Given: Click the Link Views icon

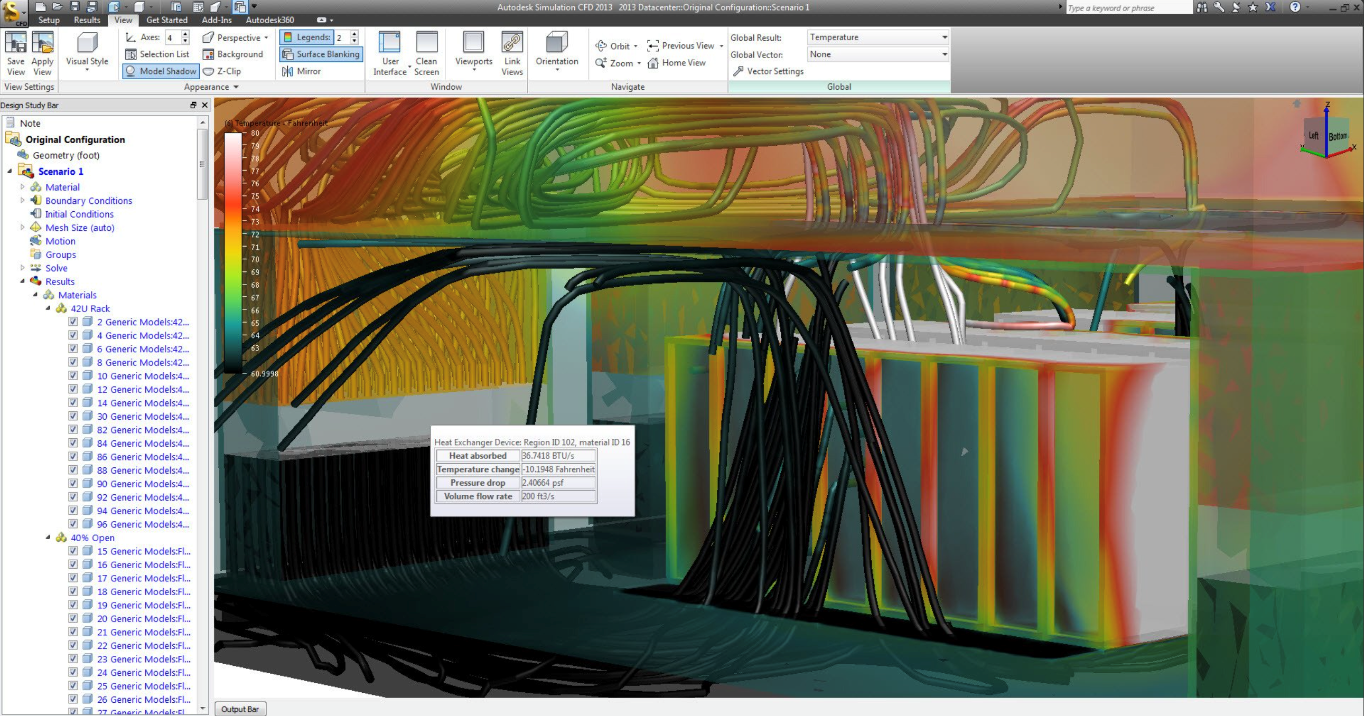Looking at the screenshot, I should [511, 43].
